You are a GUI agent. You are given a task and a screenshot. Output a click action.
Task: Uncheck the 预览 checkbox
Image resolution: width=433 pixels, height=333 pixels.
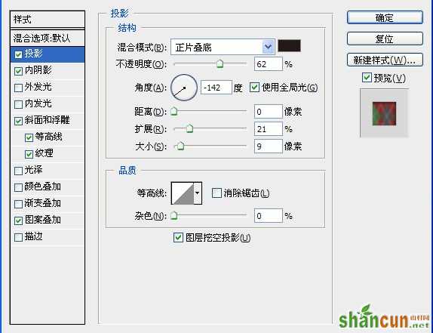point(367,77)
